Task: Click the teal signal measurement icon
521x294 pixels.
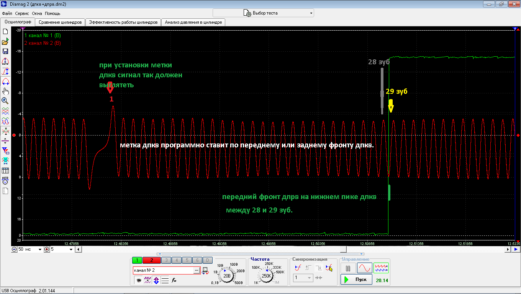Action: coord(5,160)
